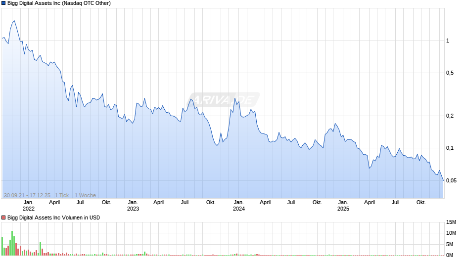Screen dimensions: 465x260
Task: Click the red legend square for Volumen
Action: 3,217
